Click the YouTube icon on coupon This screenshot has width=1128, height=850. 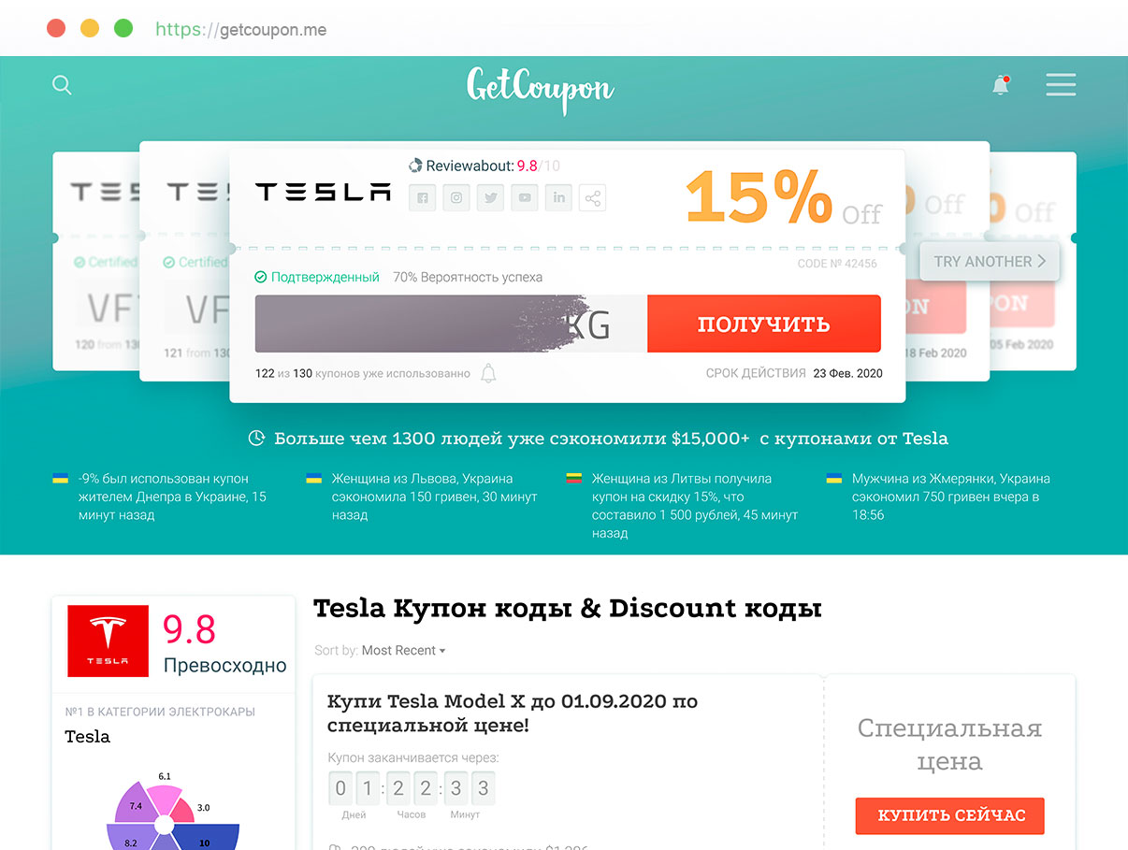(525, 197)
